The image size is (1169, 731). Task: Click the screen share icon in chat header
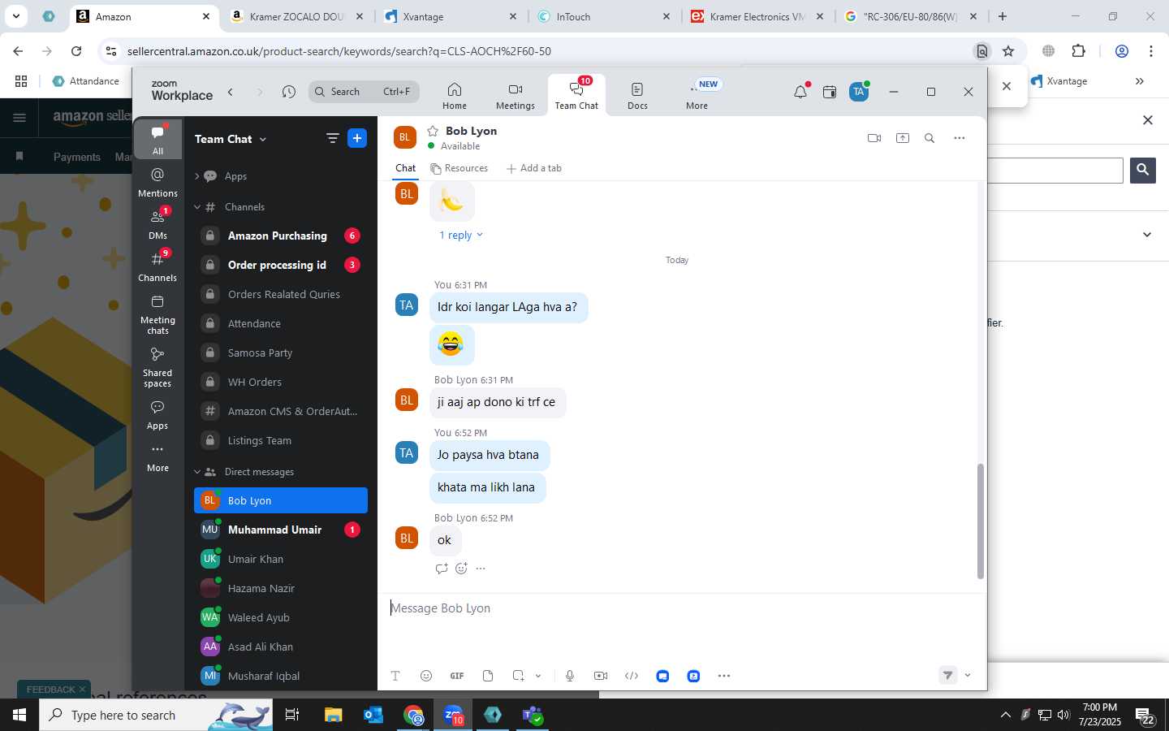pyautogui.click(x=903, y=138)
